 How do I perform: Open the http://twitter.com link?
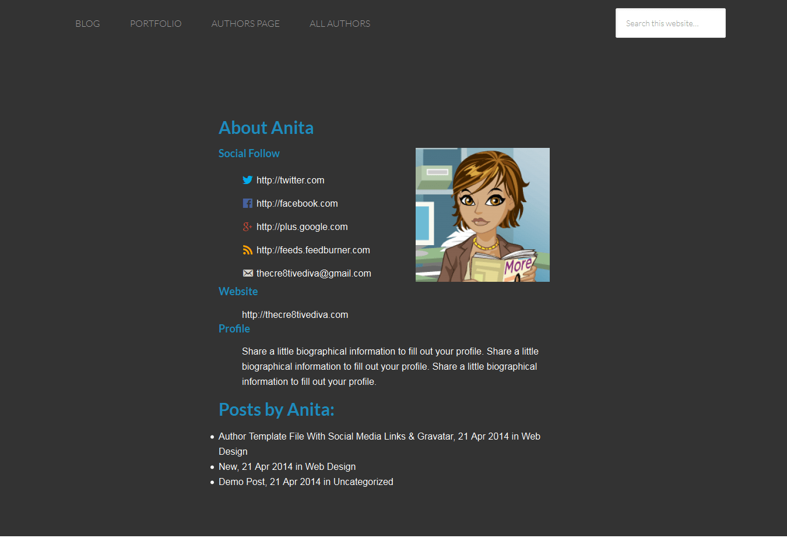click(x=290, y=180)
